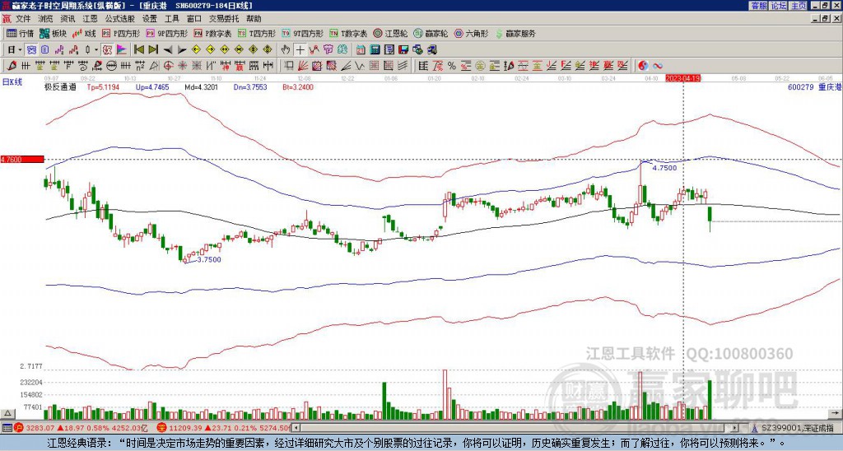Click the Up=4.7465 value
Screen dimensions: 843x451
point(152,87)
